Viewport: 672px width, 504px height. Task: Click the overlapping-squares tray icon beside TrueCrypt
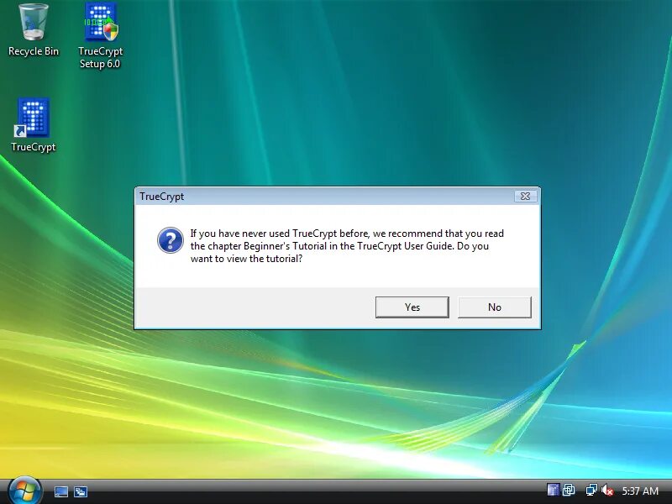[x=569, y=490]
